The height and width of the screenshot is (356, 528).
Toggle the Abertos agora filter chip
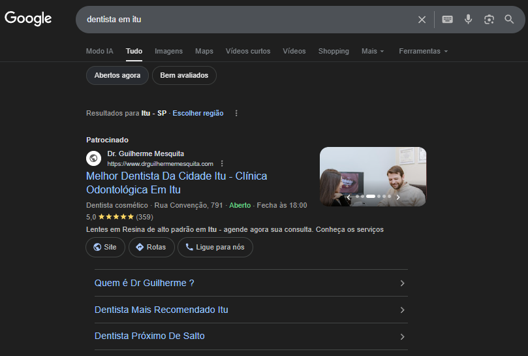[x=117, y=76]
